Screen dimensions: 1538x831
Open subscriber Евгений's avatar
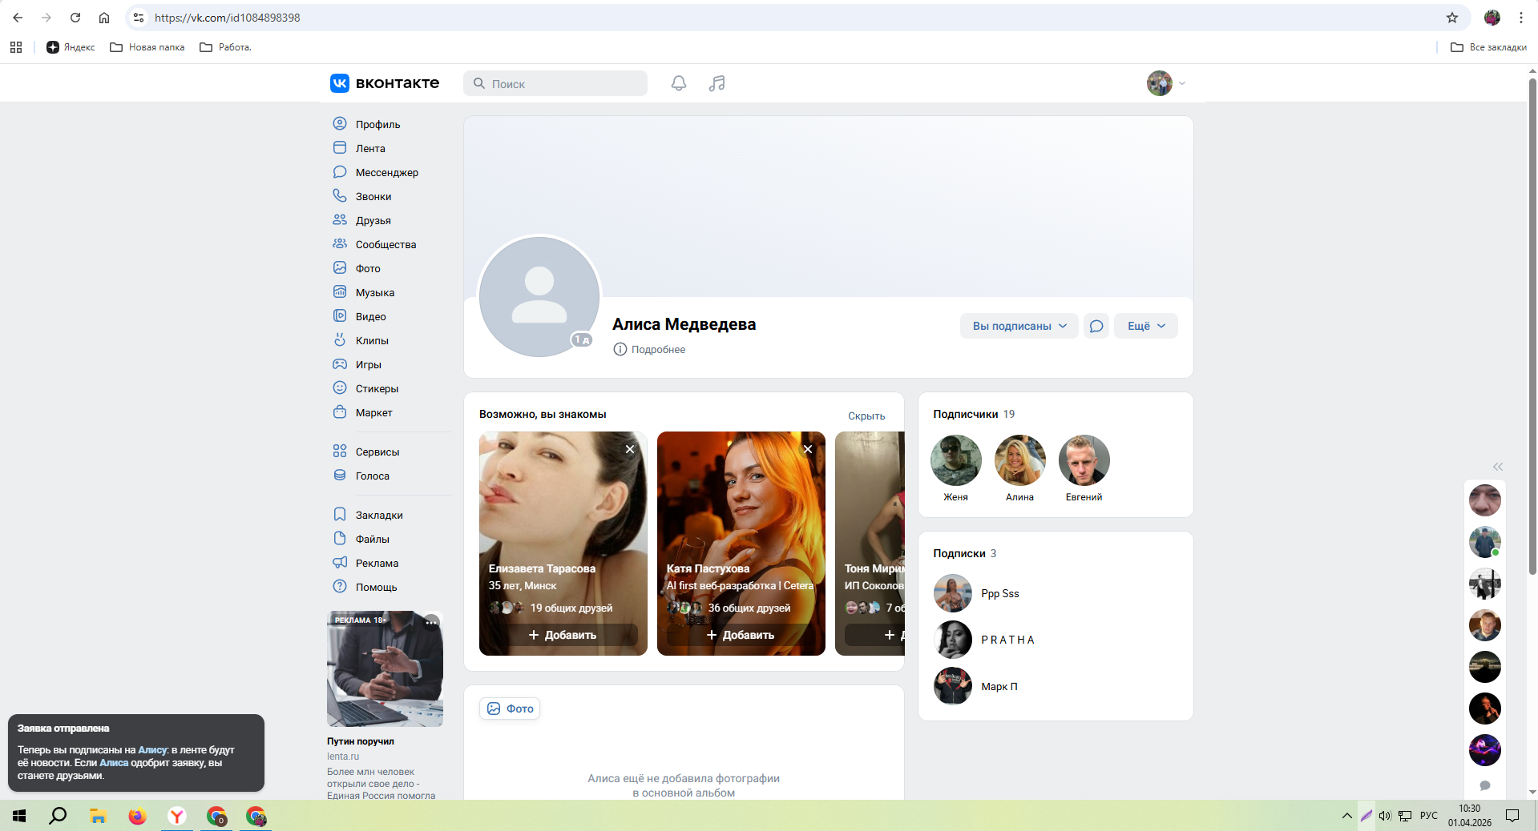tap(1084, 460)
